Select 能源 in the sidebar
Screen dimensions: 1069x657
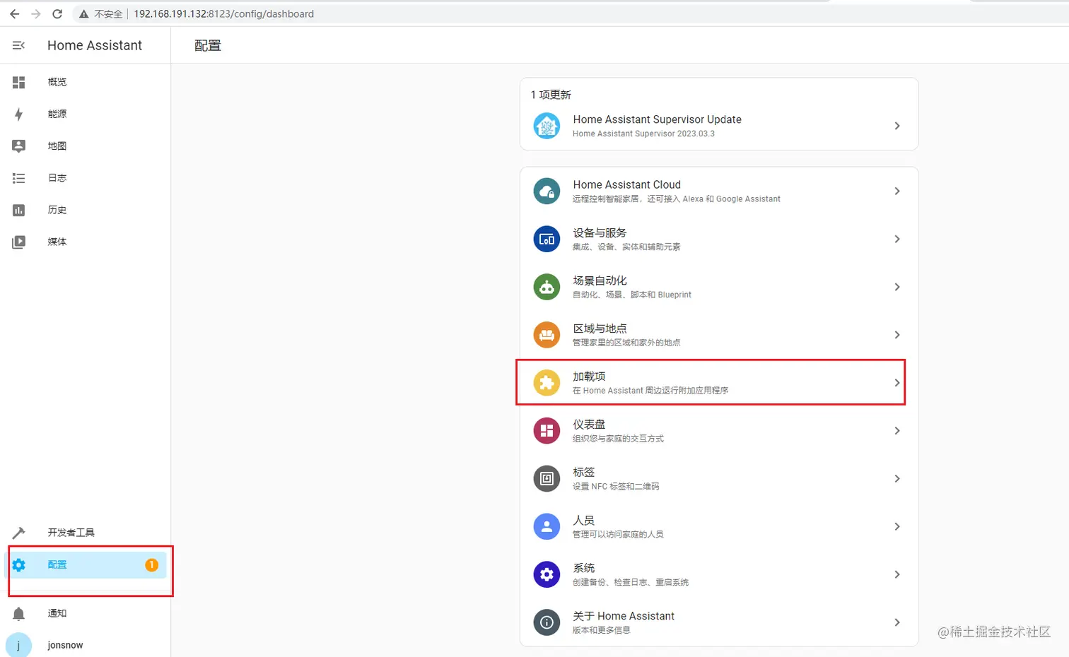tap(57, 114)
